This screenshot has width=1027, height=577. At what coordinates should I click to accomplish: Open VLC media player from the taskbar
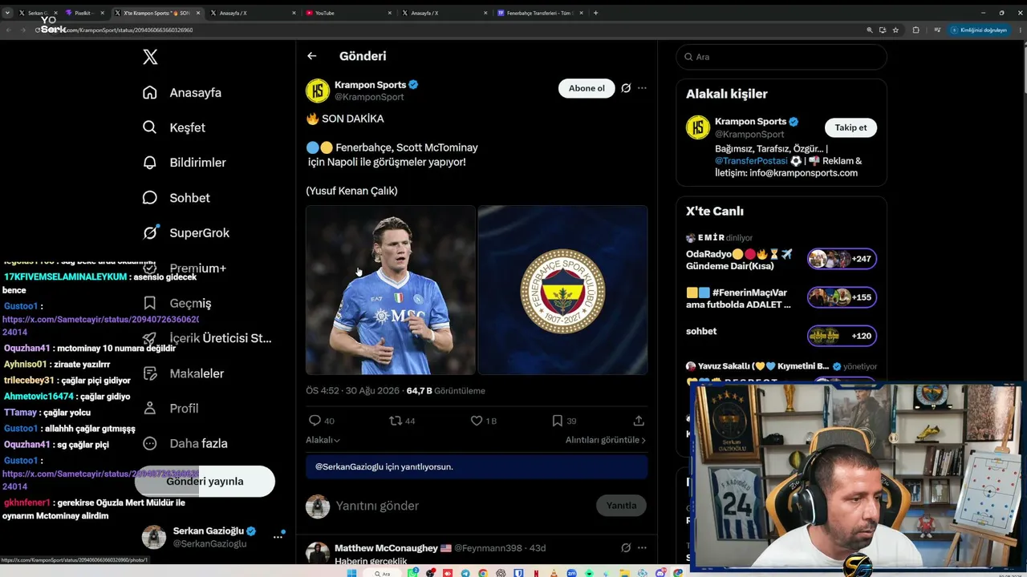coord(554,573)
